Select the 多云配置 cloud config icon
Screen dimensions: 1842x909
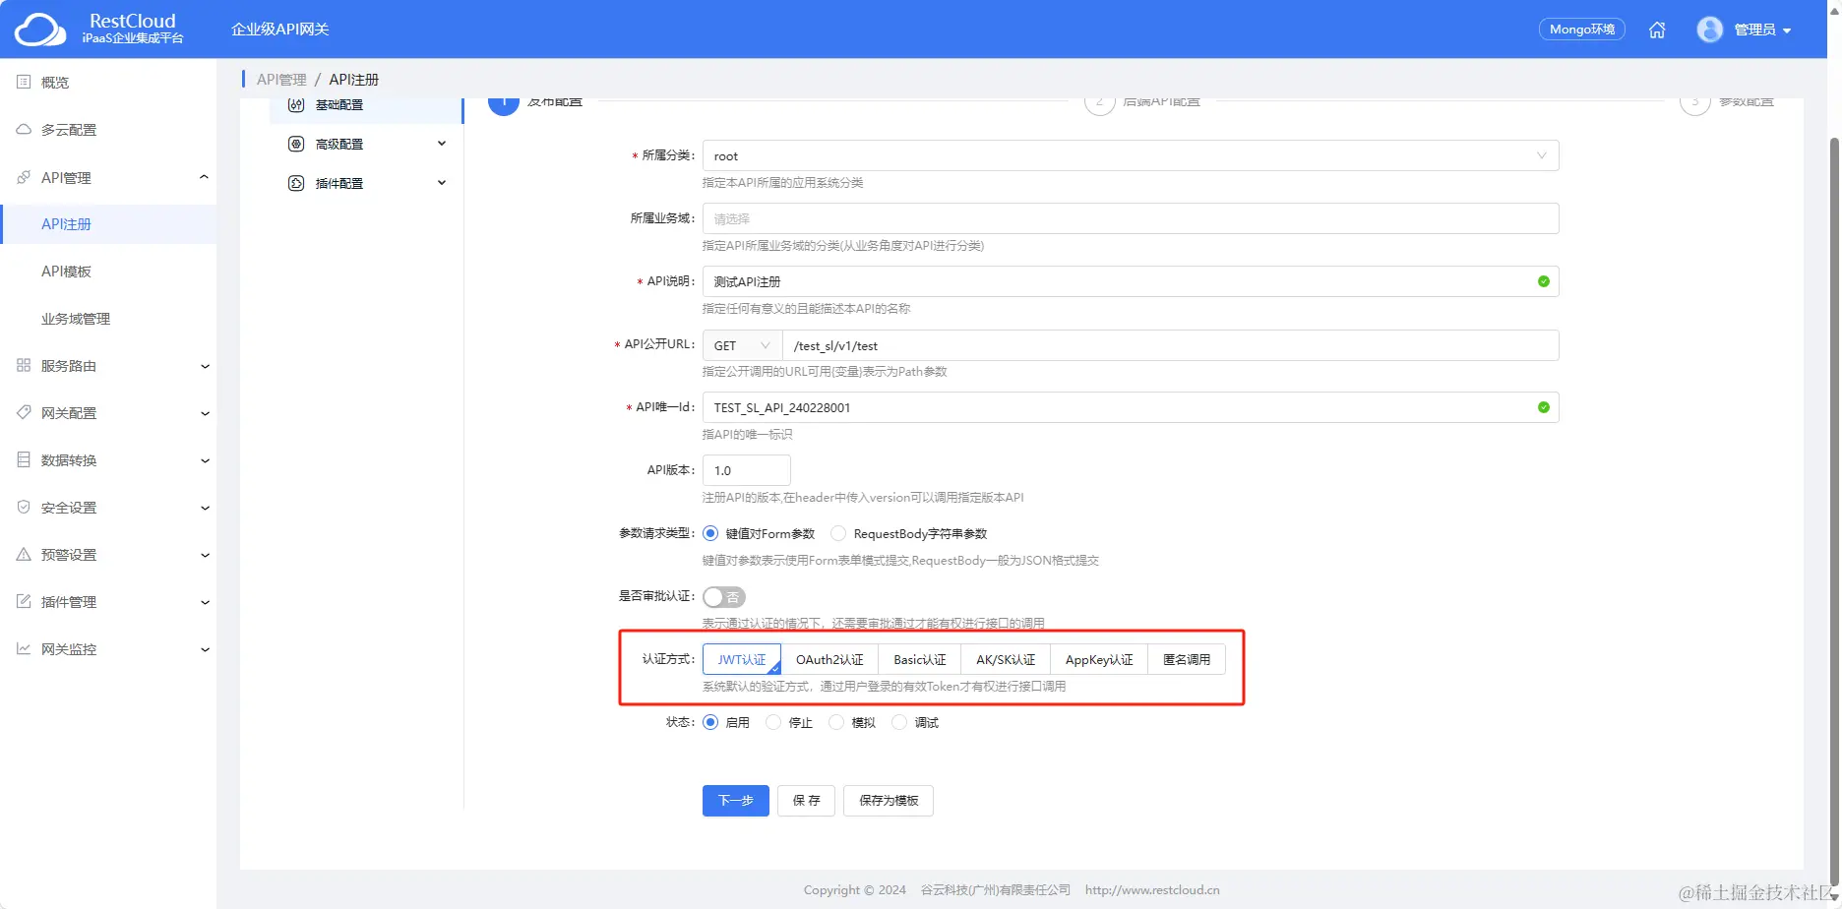pos(24,129)
